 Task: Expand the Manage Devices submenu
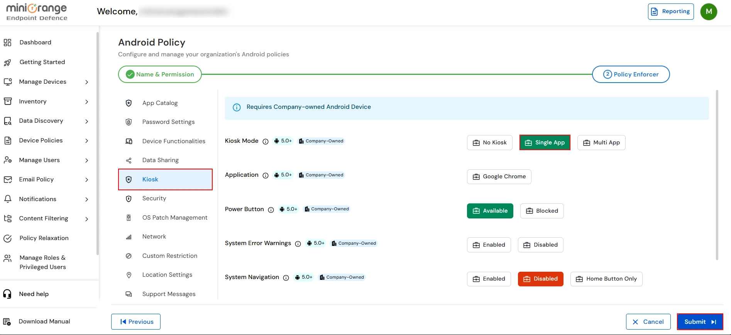pyautogui.click(x=86, y=82)
